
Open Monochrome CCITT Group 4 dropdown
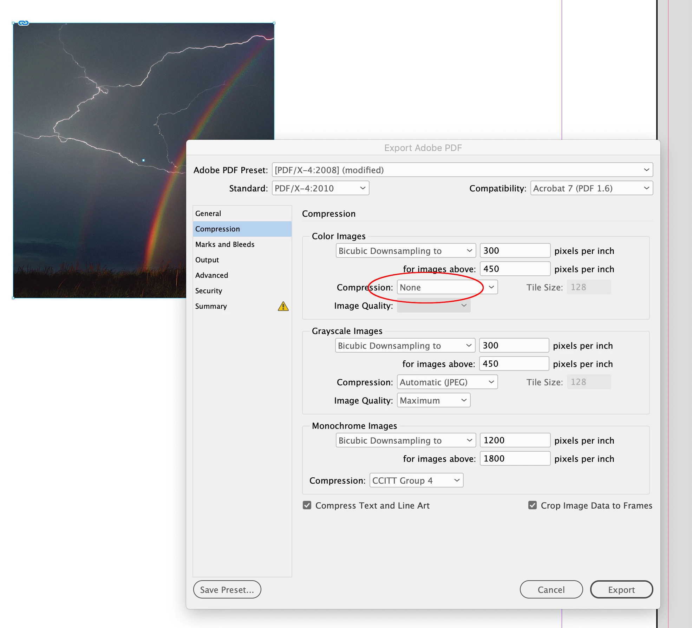click(416, 480)
